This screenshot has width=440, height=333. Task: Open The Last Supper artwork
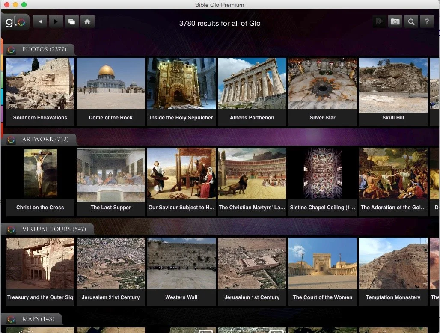pos(111,182)
